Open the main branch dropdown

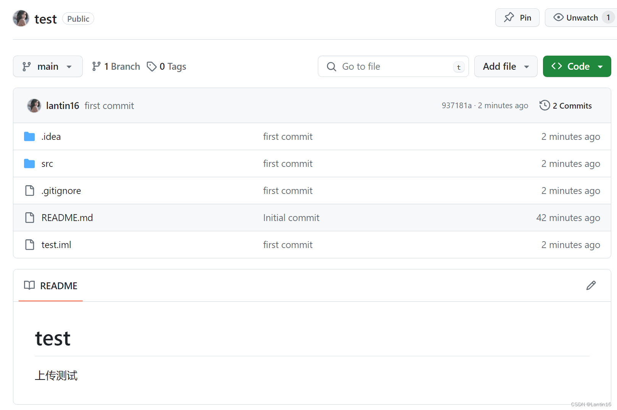pyautogui.click(x=48, y=66)
